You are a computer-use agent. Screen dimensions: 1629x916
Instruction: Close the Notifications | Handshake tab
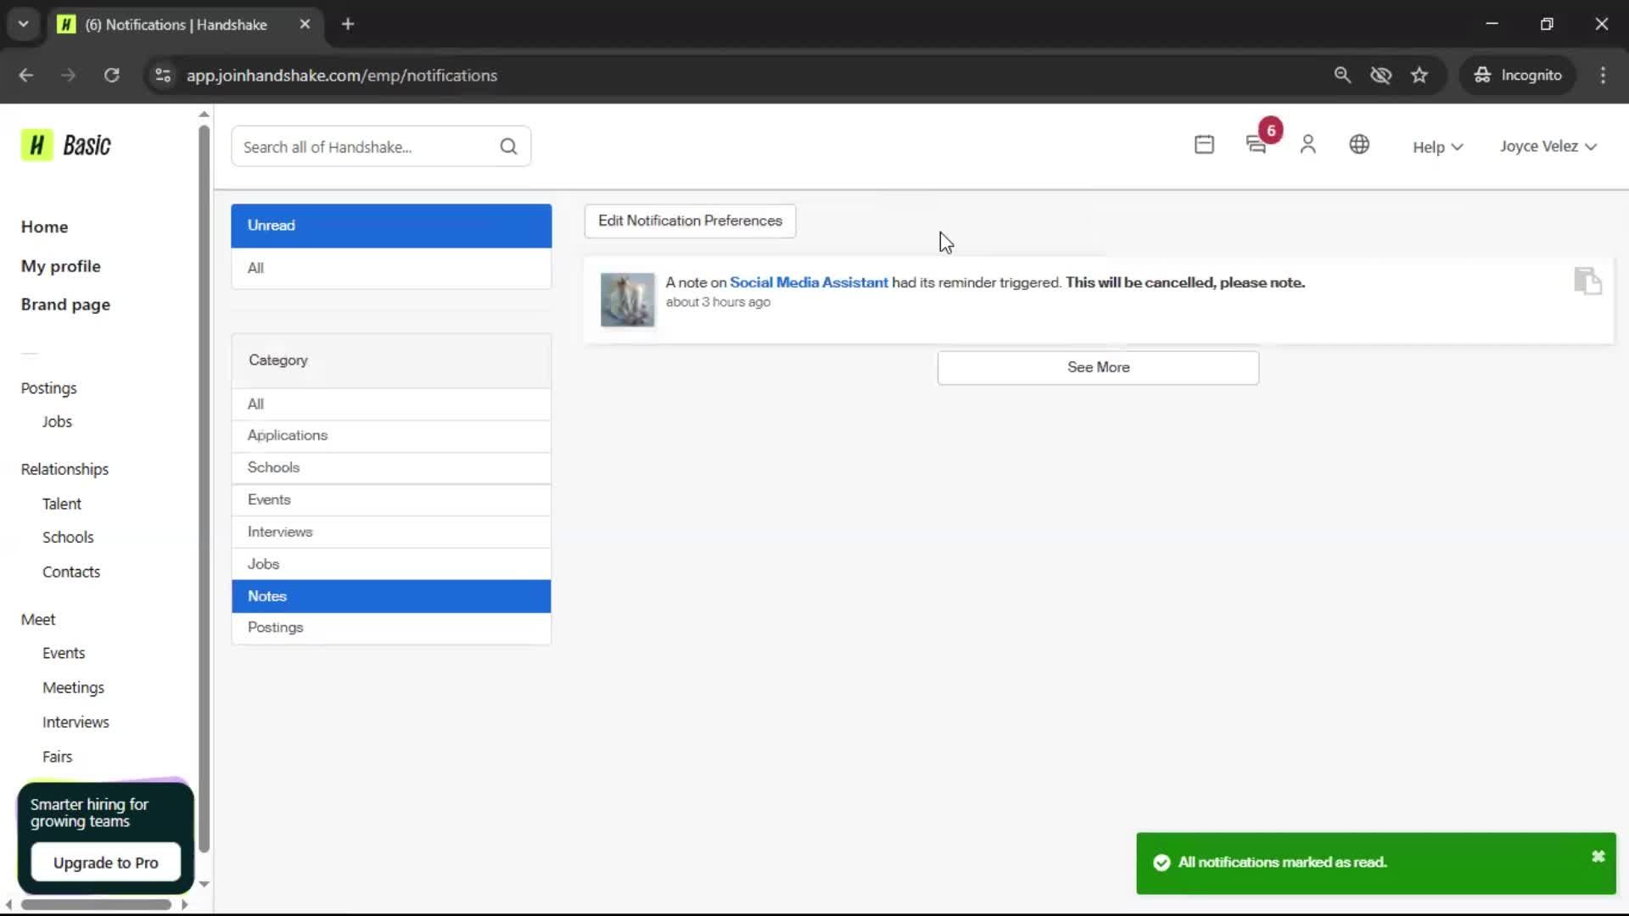coord(305,25)
